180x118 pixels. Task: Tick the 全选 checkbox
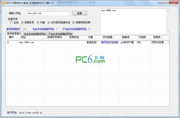pos(11,23)
